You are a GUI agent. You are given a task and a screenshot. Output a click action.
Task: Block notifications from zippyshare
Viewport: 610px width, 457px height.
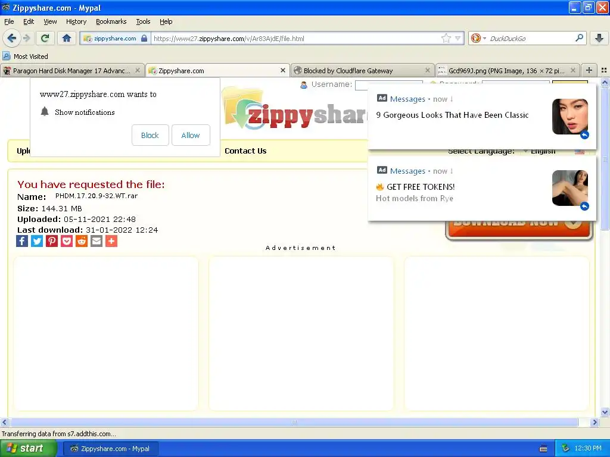(150, 135)
